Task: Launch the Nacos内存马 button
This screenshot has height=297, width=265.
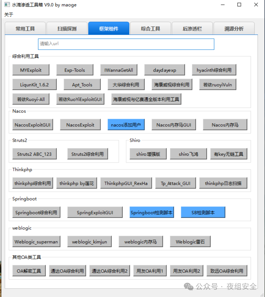Action: (x=225, y=125)
